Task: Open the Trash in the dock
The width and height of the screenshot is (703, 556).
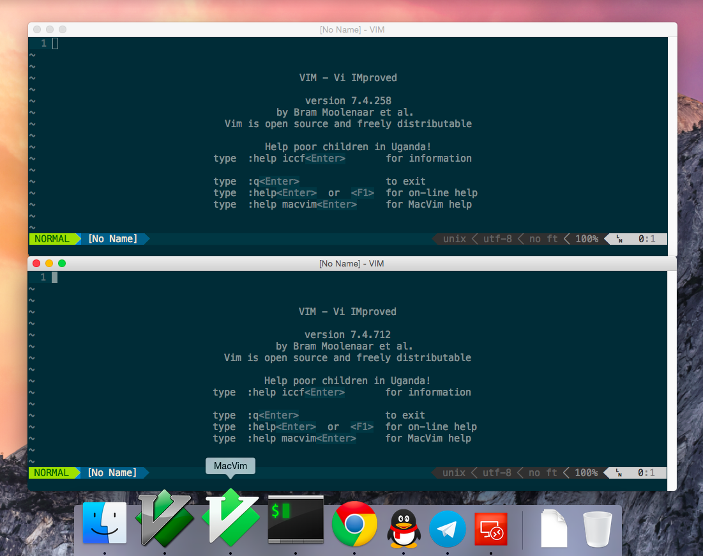Action: (597, 529)
